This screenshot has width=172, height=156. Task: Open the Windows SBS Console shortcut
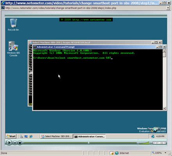point(13,48)
